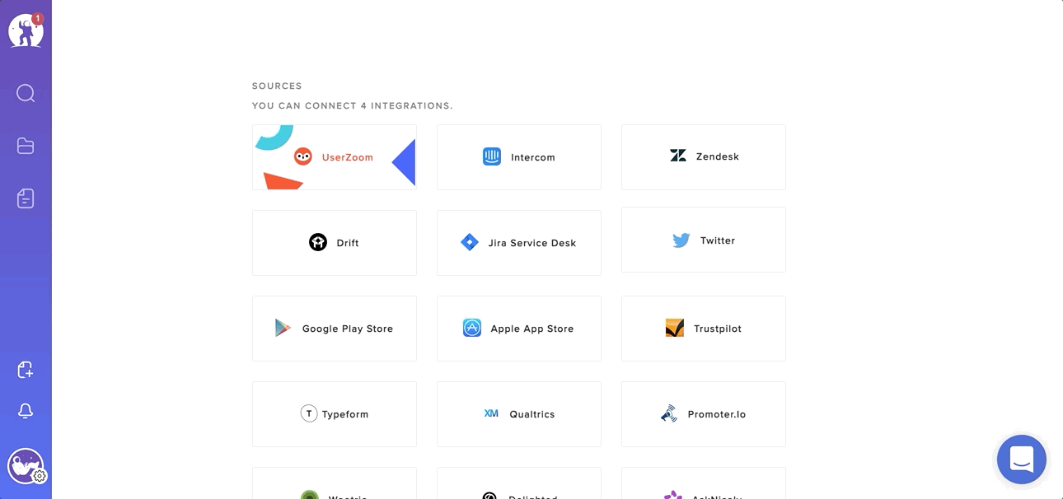Open the astronaut logo home icon
1063x499 pixels.
[26, 31]
